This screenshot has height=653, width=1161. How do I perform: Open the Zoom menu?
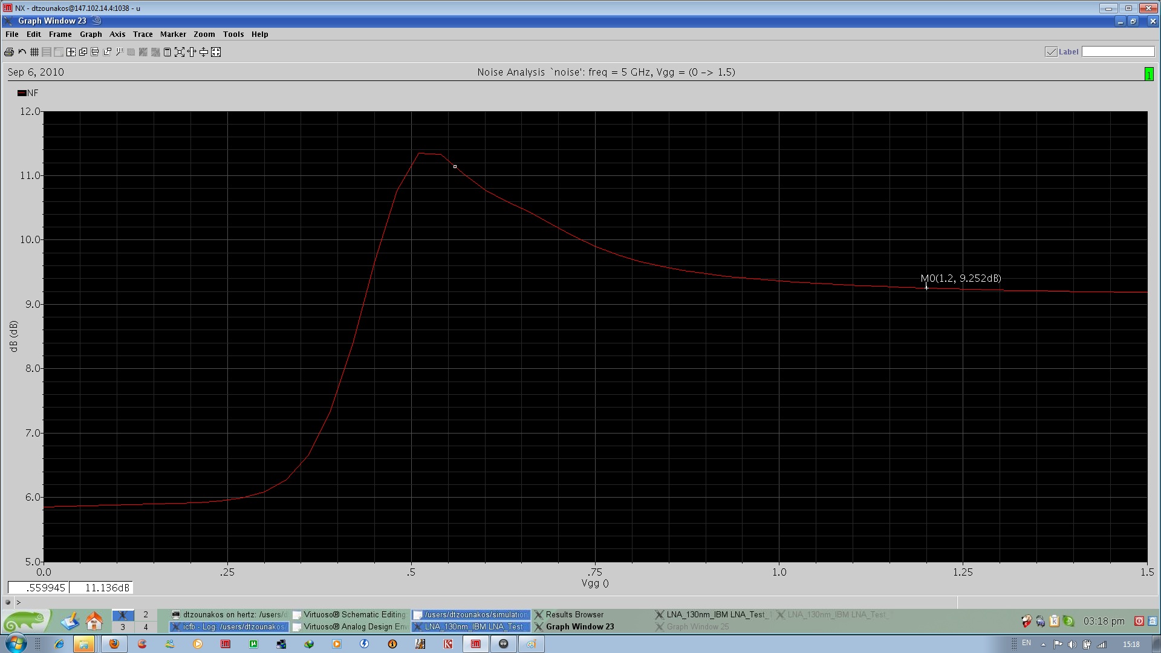coord(204,34)
